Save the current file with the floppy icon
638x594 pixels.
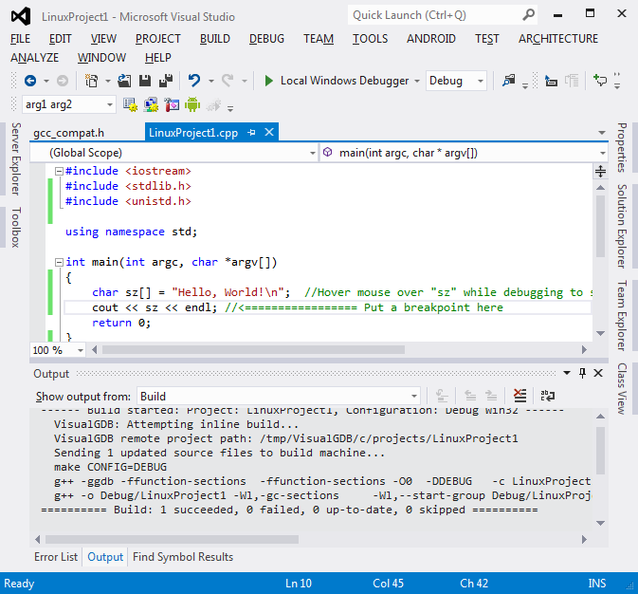point(145,81)
